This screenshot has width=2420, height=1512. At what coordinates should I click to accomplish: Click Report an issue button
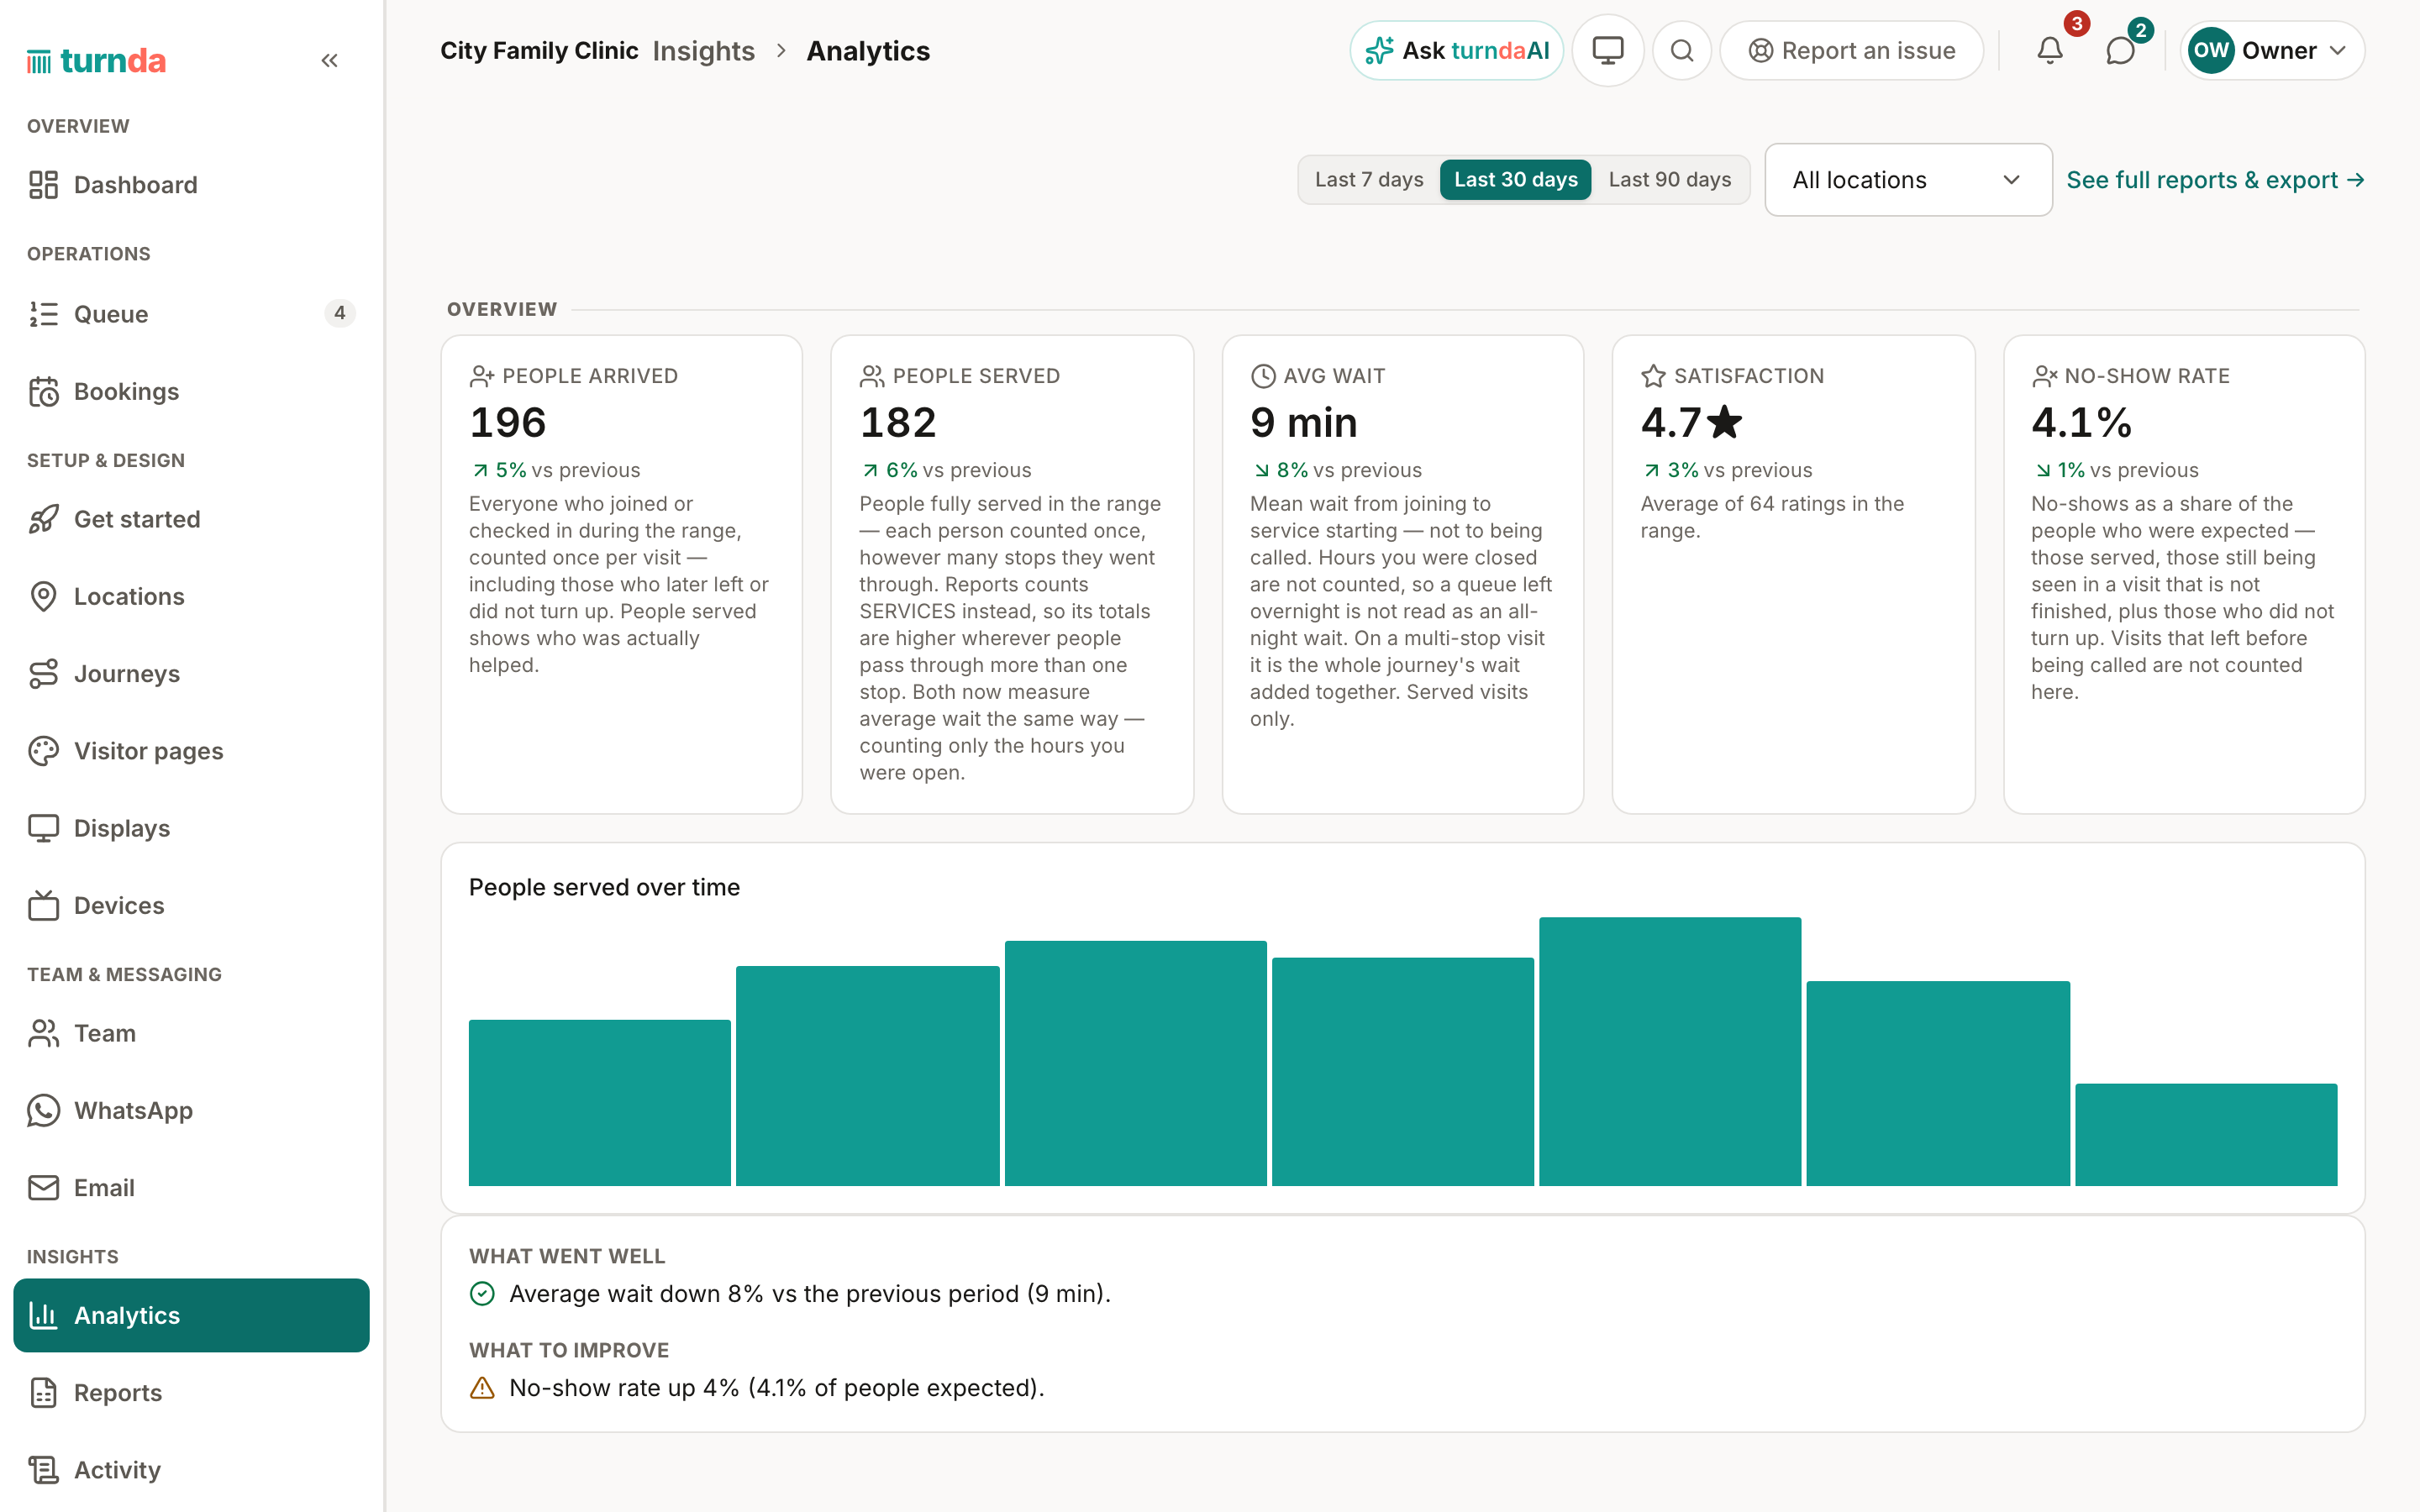click(1851, 51)
